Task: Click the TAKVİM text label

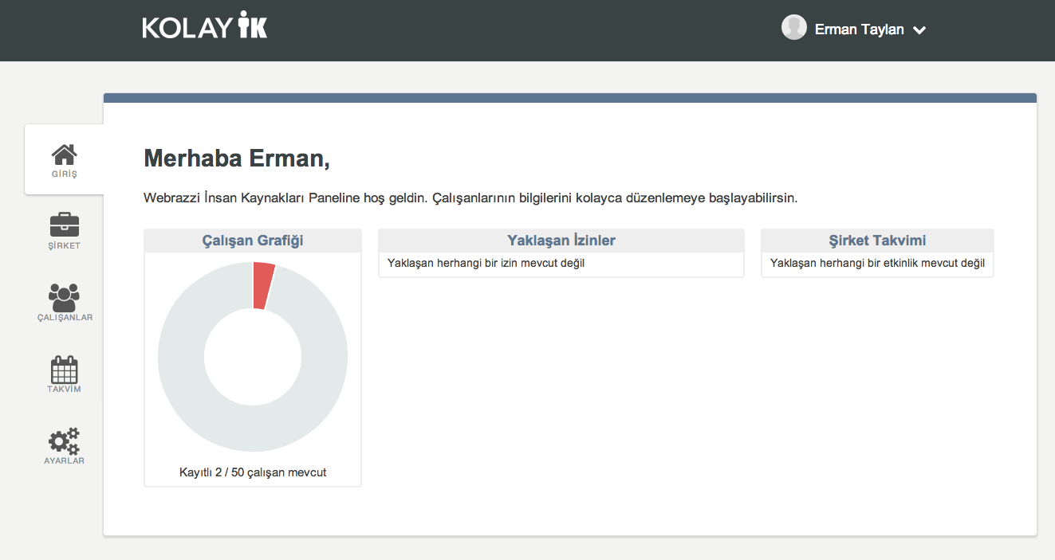Action: point(64,390)
